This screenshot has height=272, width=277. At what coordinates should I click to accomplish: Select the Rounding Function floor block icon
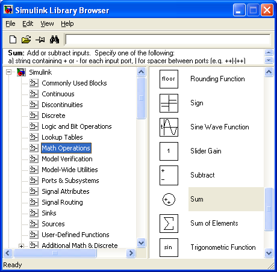coord(169,79)
